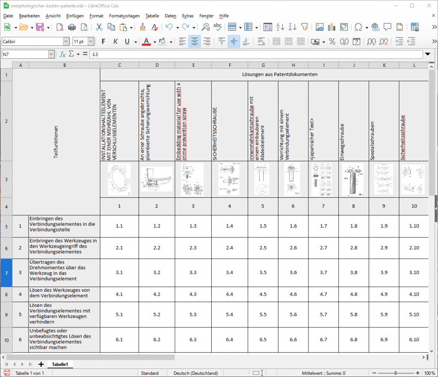Open Find and Replace tool
The image size is (438, 377).
point(206,27)
